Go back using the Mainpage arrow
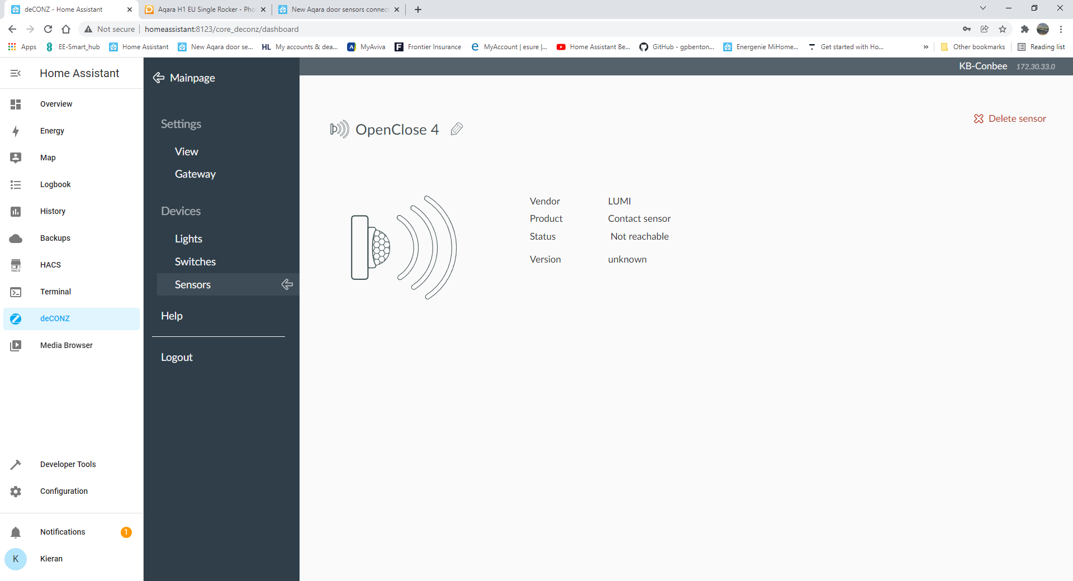Viewport: 1073px width, 581px height. click(x=159, y=78)
